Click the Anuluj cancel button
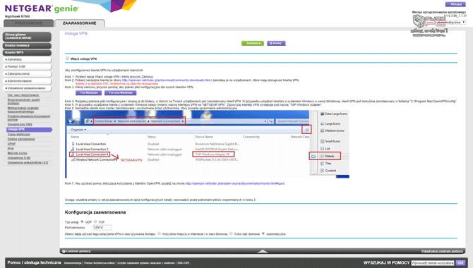 [x=276, y=44]
